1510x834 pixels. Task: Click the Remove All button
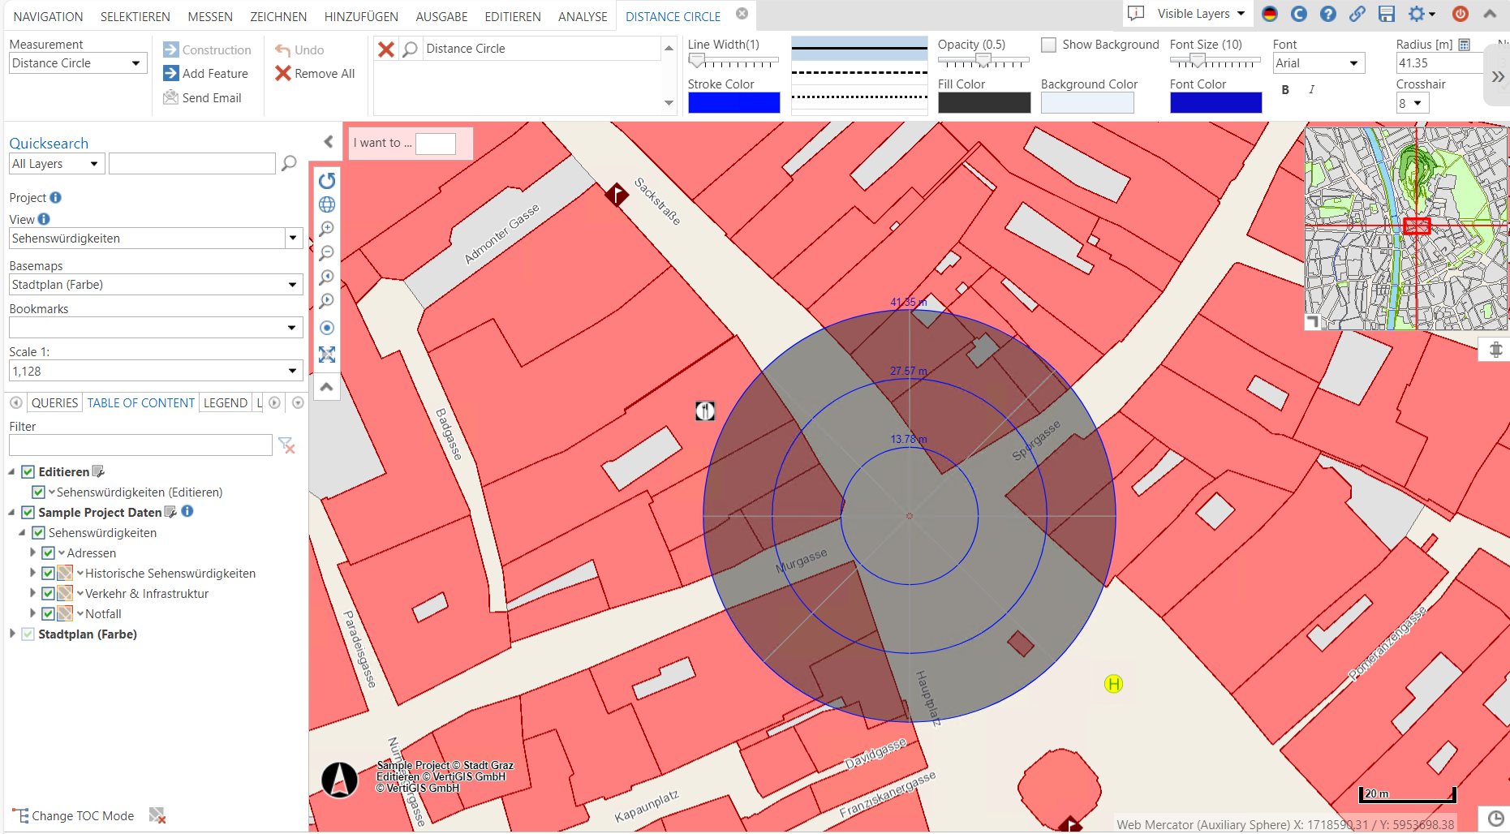[316, 73]
